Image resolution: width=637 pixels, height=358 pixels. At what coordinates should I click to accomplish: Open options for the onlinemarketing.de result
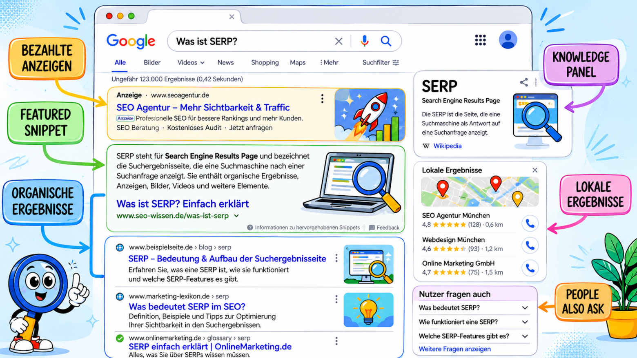coord(336,341)
